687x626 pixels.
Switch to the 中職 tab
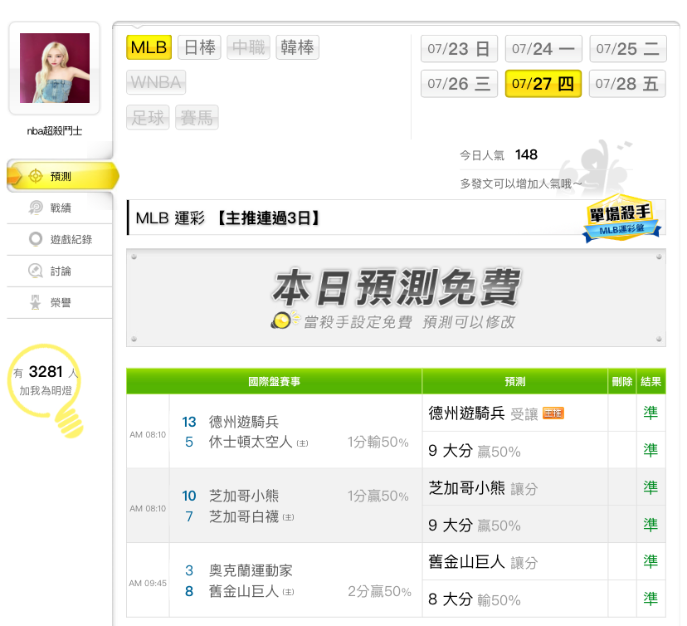tap(248, 47)
